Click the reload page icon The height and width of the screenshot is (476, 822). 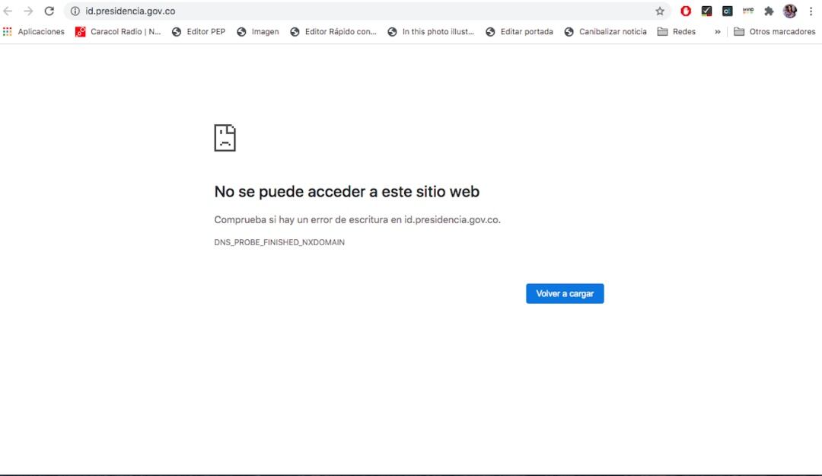(x=49, y=11)
